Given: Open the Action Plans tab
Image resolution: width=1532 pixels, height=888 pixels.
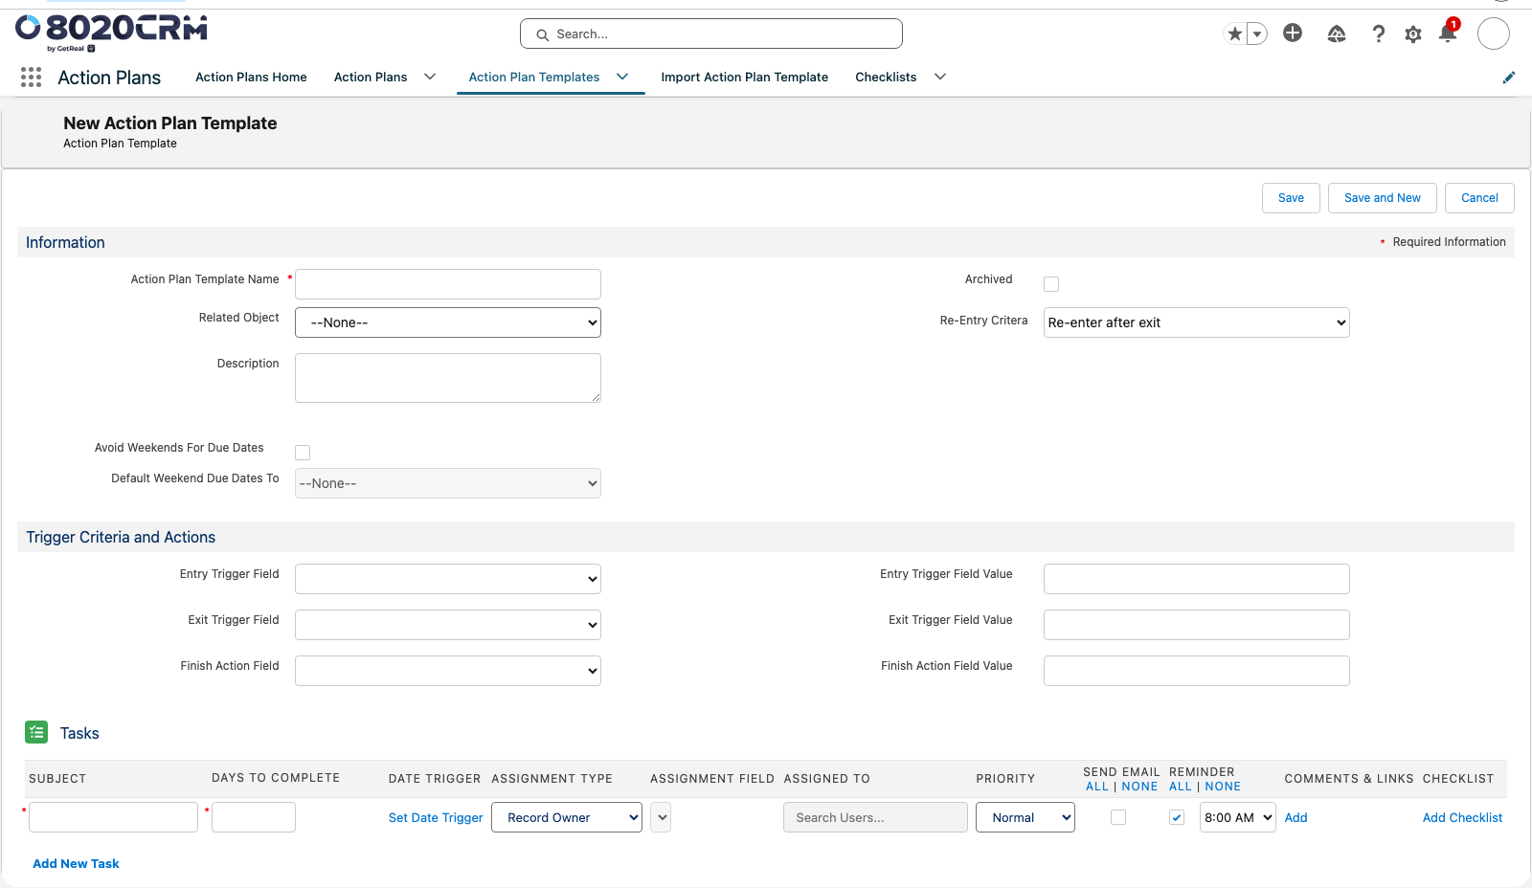Looking at the screenshot, I should (x=371, y=78).
